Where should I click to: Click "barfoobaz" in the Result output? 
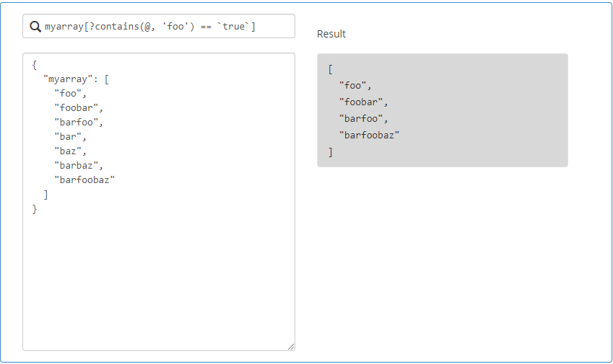click(x=369, y=136)
